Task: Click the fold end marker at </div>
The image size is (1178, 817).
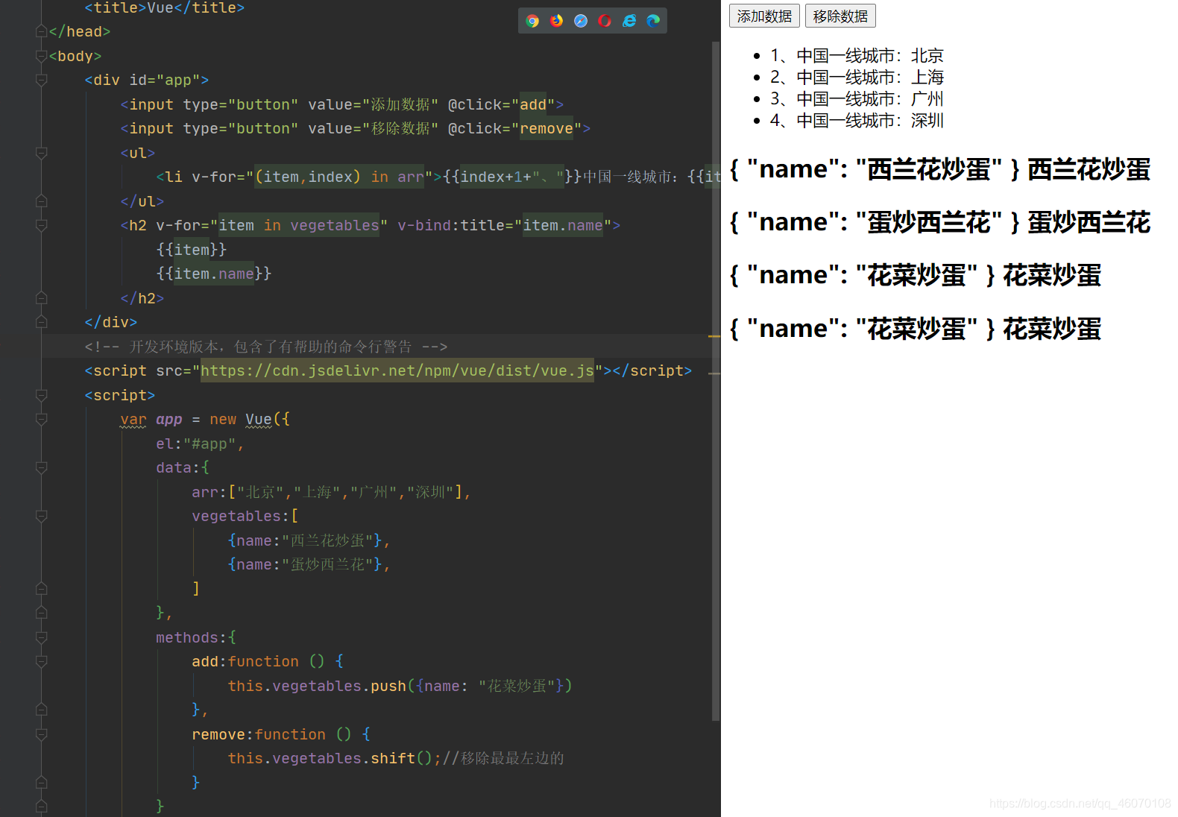Action: click(x=42, y=322)
